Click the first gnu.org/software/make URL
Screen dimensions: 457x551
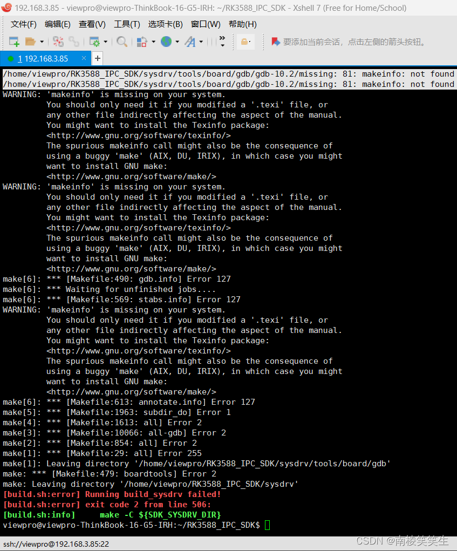pyautogui.click(x=131, y=176)
